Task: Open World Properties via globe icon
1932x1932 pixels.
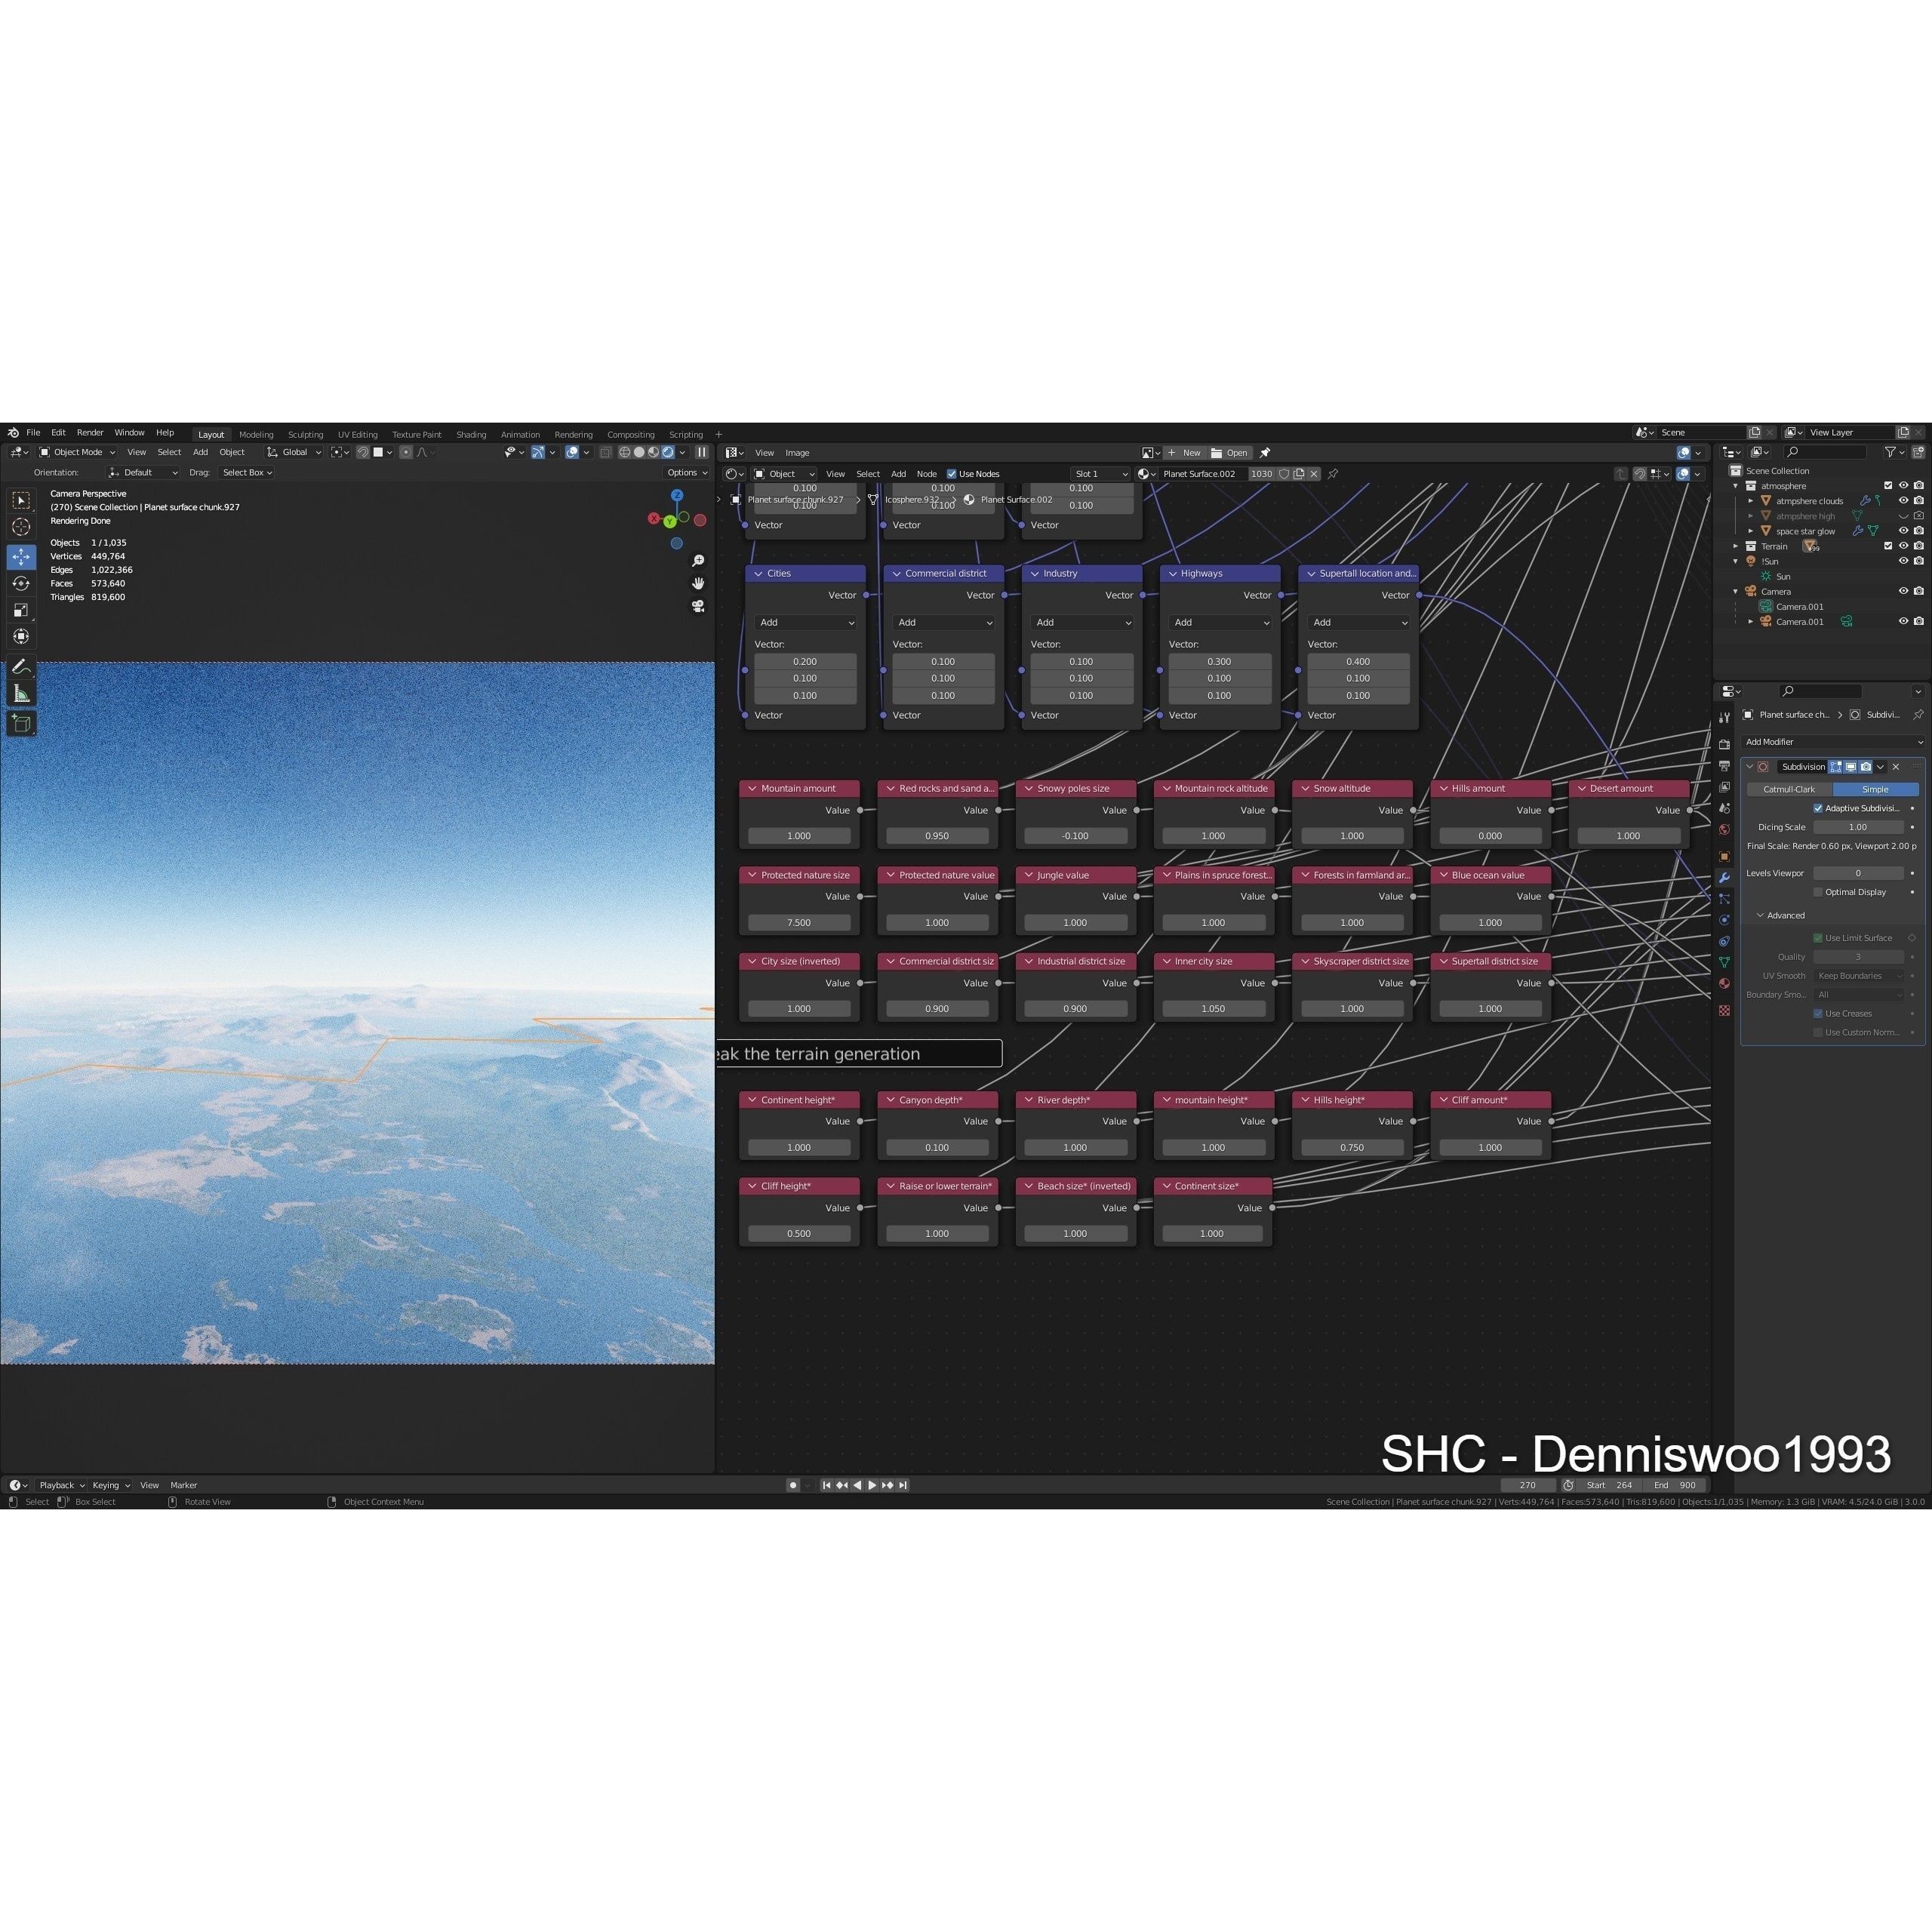Action: point(1725,828)
